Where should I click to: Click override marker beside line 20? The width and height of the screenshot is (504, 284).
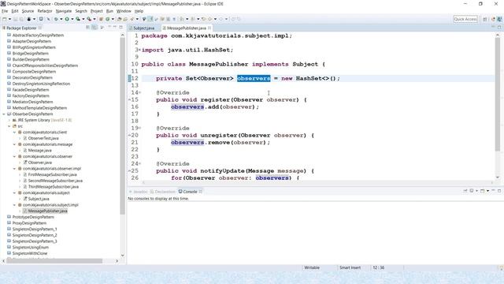tap(129, 135)
